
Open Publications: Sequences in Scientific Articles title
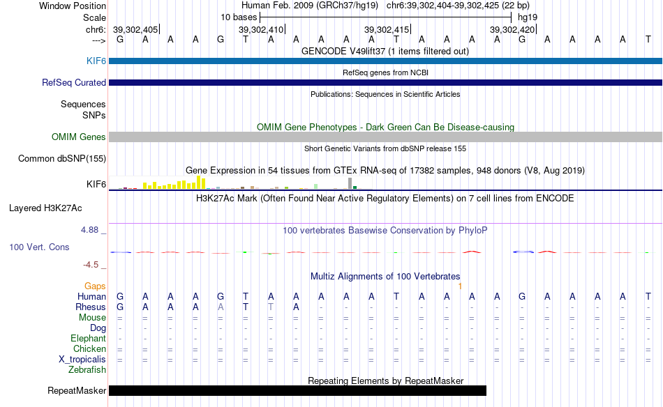point(385,94)
